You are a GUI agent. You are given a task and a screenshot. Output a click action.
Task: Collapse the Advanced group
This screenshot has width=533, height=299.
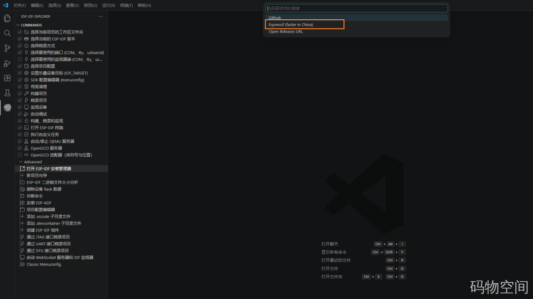tap(21, 162)
